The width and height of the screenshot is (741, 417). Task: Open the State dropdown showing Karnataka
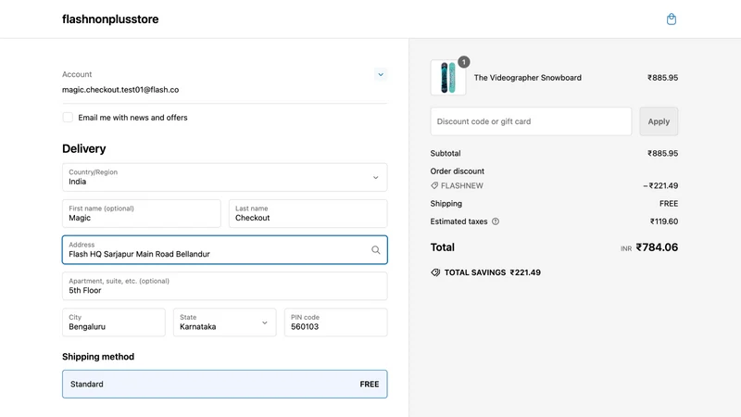click(224, 322)
